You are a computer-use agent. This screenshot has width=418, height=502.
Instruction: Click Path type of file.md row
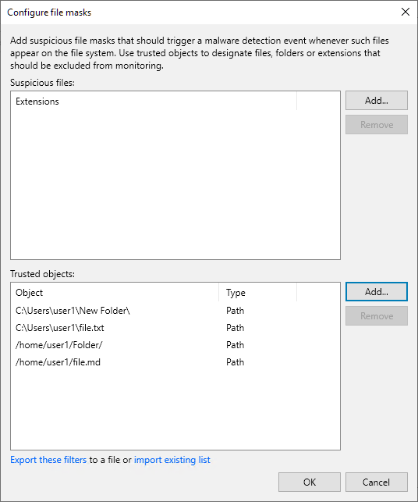pyautogui.click(x=235, y=362)
